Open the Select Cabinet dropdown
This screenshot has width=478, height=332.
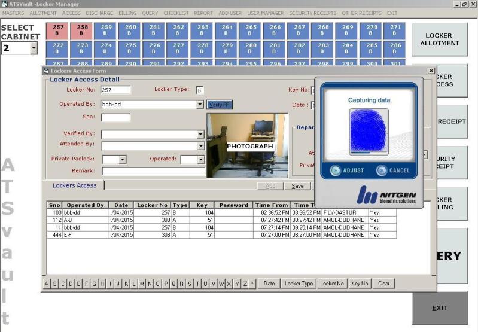33,47
